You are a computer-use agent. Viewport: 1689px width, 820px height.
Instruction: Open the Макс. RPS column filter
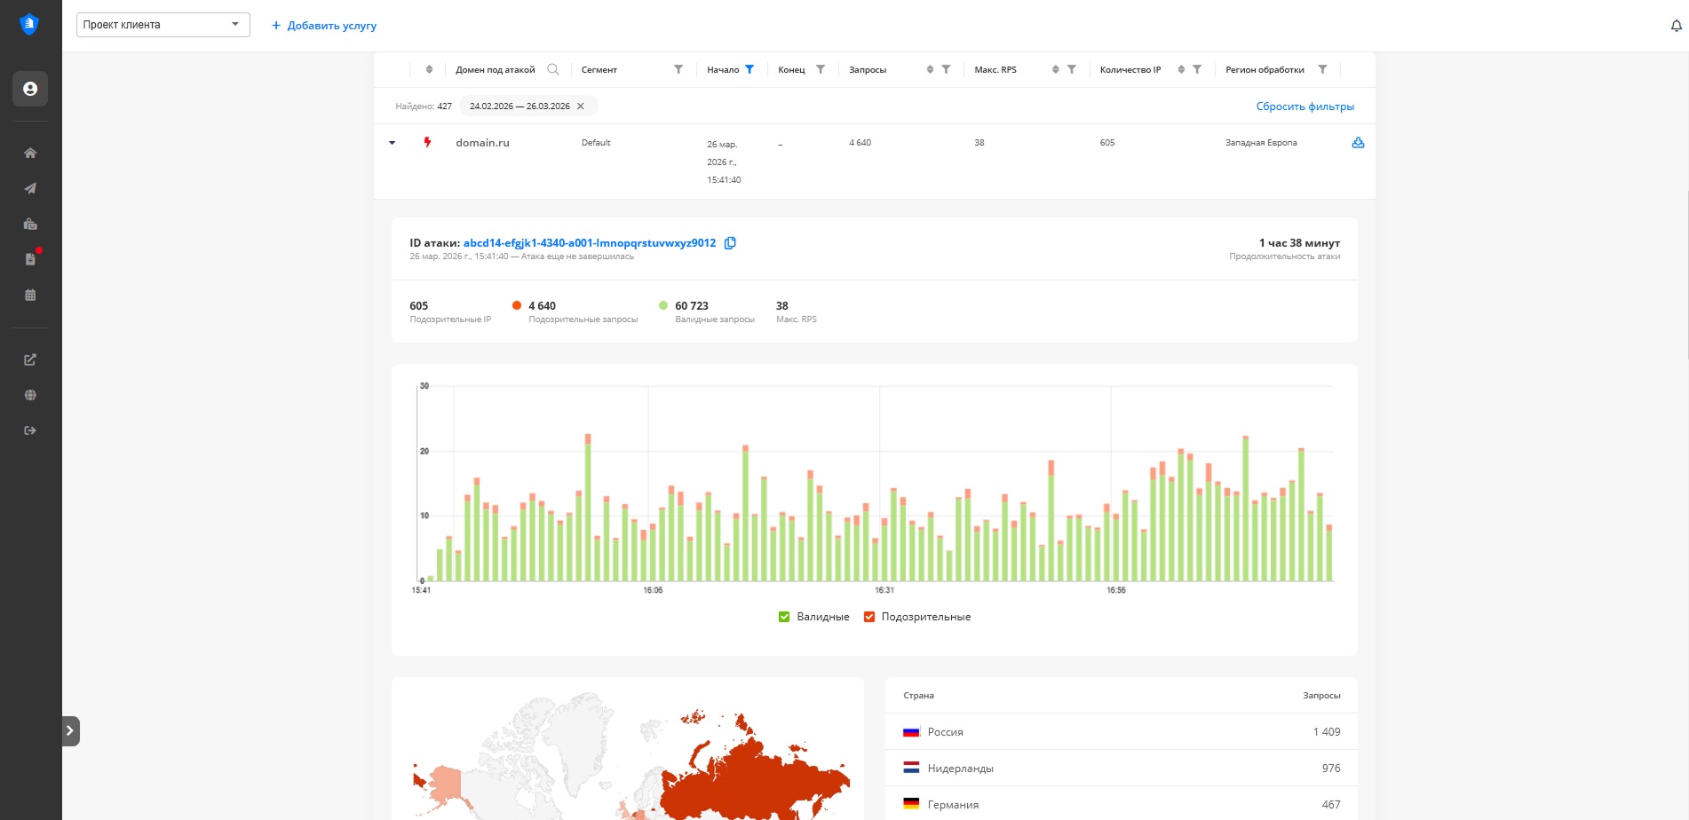point(1072,69)
